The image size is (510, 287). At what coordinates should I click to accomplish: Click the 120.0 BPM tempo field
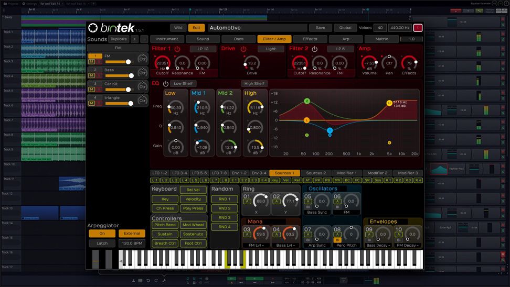(x=132, y=243)
